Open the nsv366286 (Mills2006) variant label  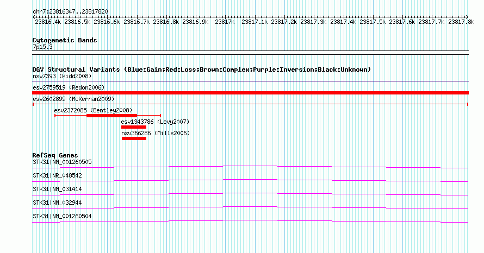156,133
